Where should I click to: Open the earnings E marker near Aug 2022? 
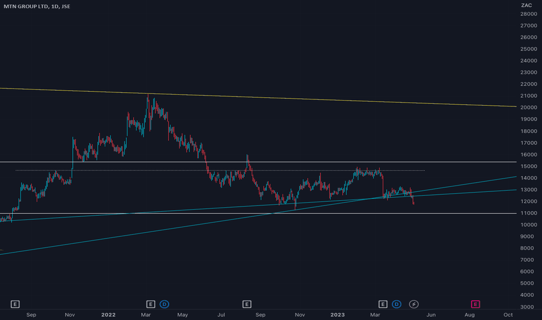[247, 304]
